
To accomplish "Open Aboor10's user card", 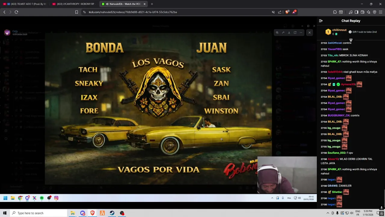I will [333, 159].
